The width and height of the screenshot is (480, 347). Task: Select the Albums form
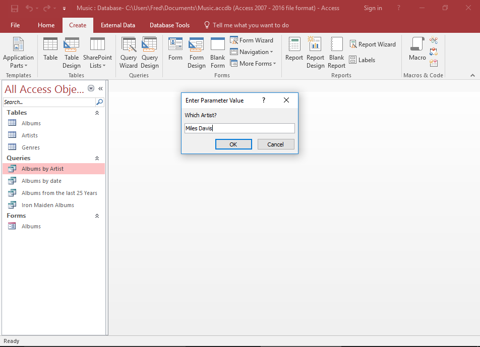point(54,226)
